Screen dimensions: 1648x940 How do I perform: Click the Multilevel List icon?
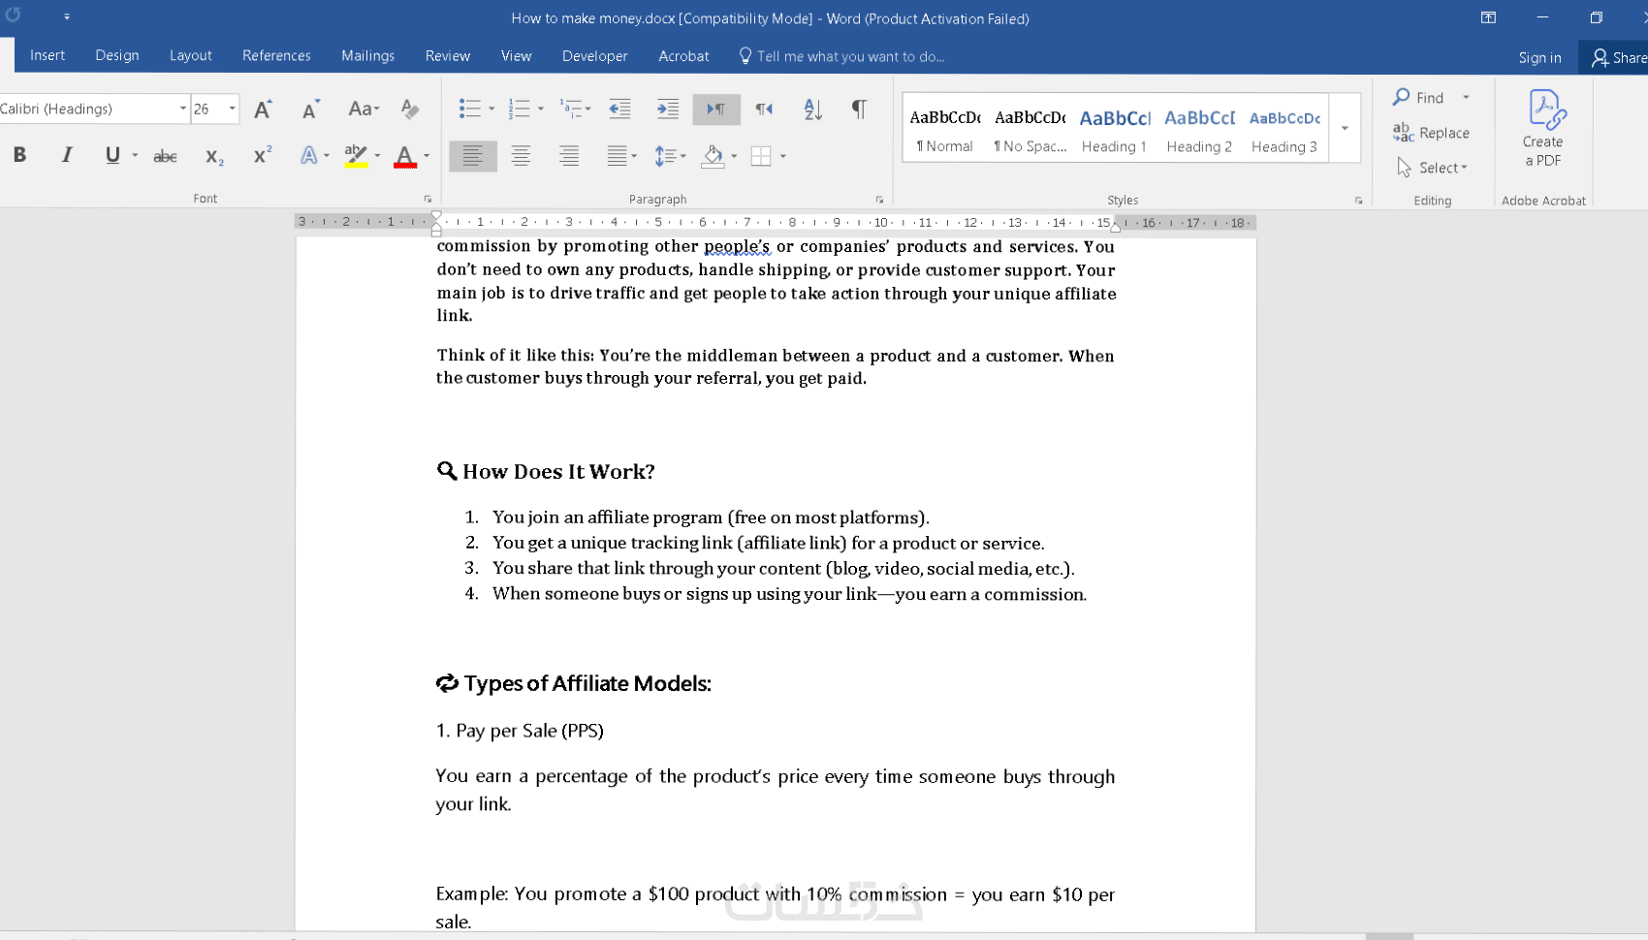tap(571, 109)
